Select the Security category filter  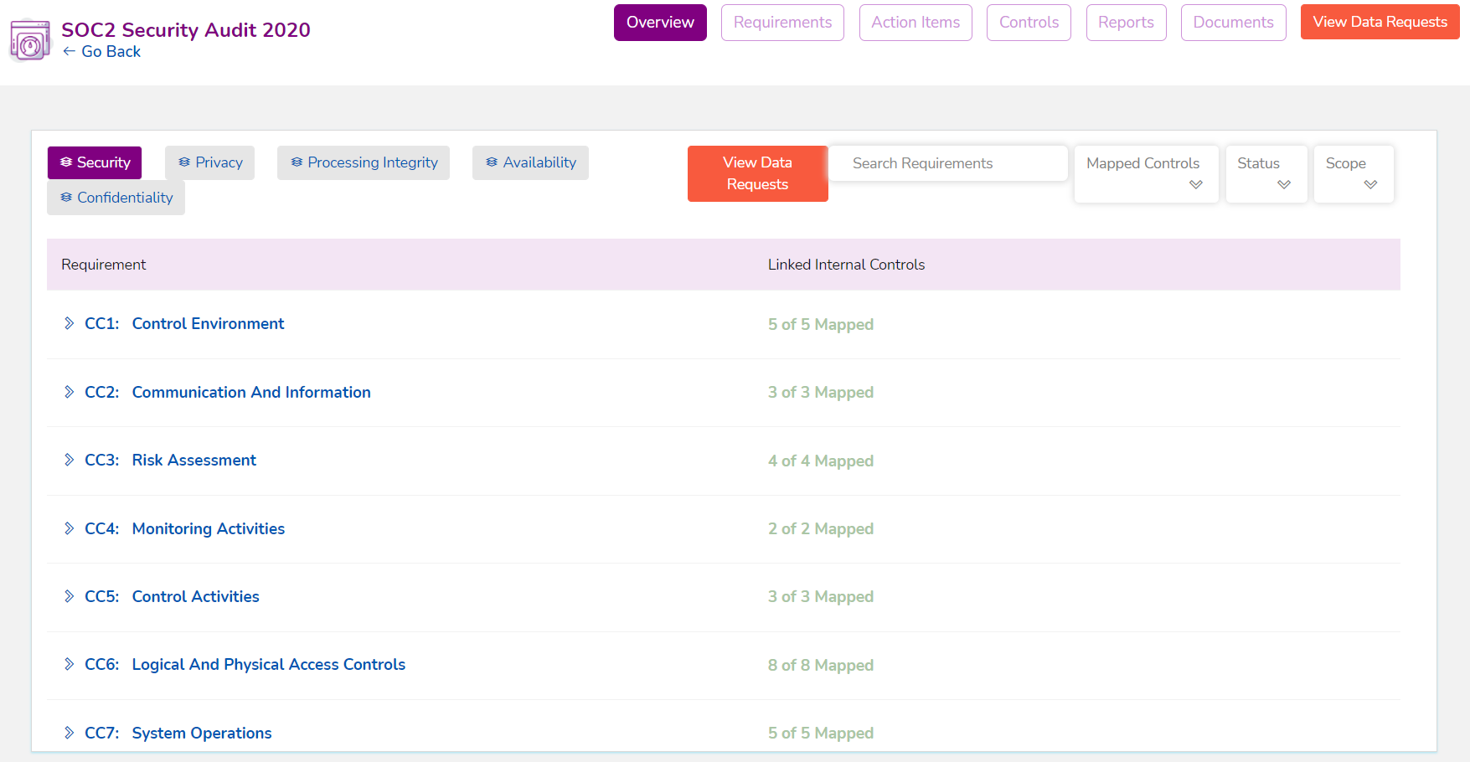click(95, 162)
